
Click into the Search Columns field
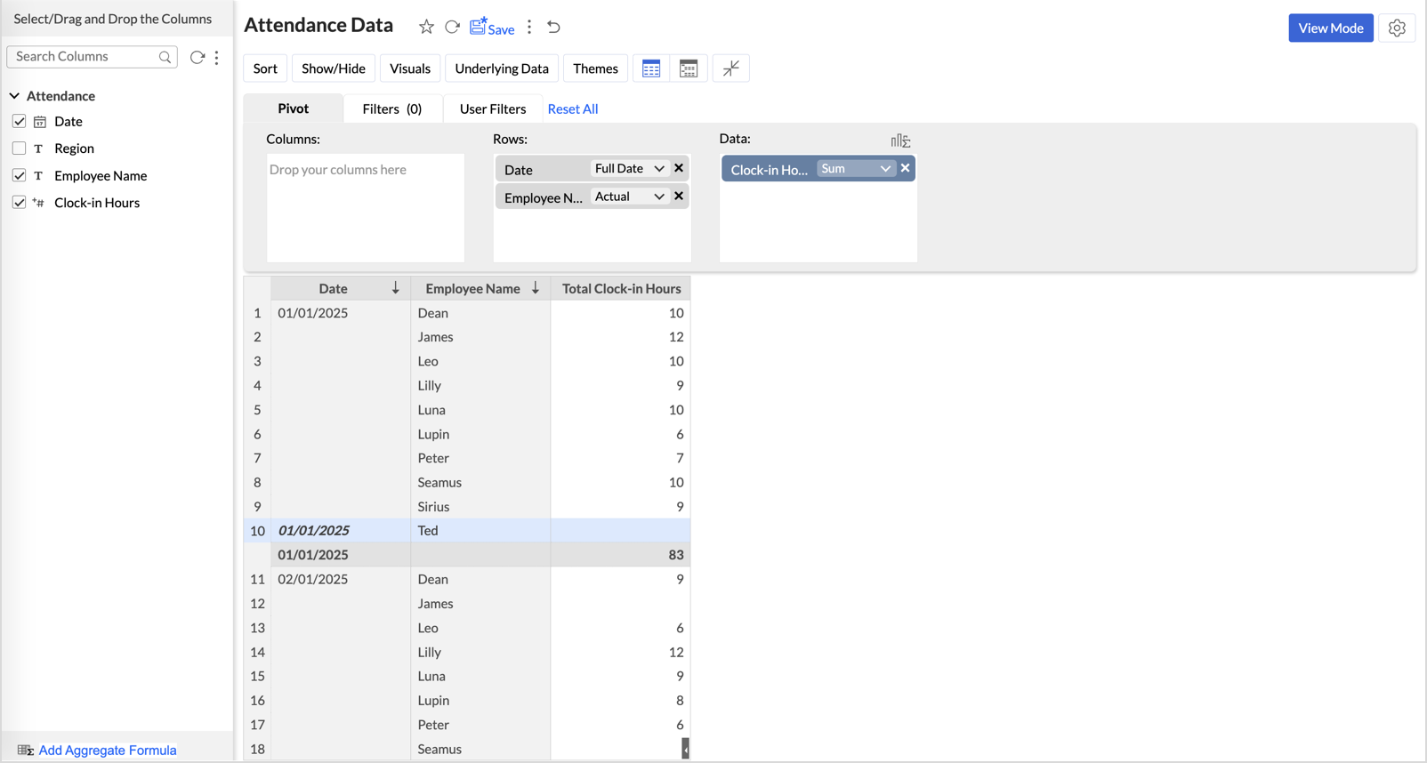[85, 57]
